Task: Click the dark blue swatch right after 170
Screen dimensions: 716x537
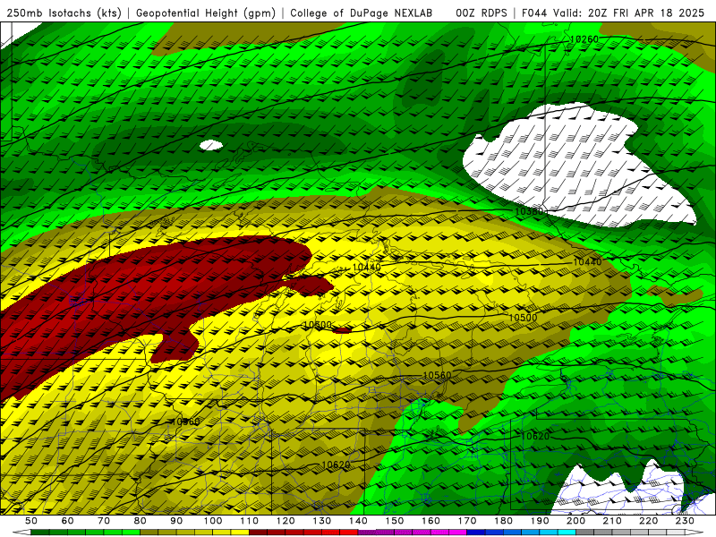Action: pyautogui.click(x=476, y=533)
